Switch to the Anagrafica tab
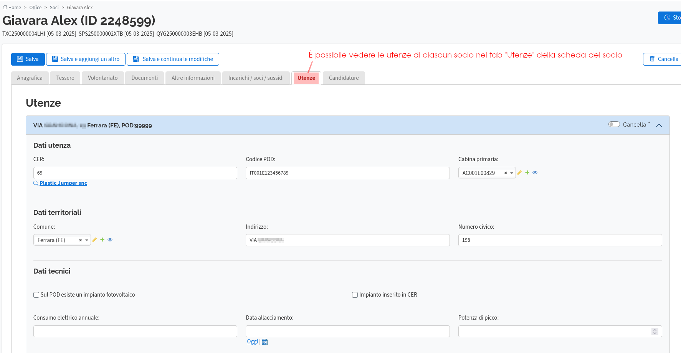The image size is (681, 353). (x=30, y=78)
